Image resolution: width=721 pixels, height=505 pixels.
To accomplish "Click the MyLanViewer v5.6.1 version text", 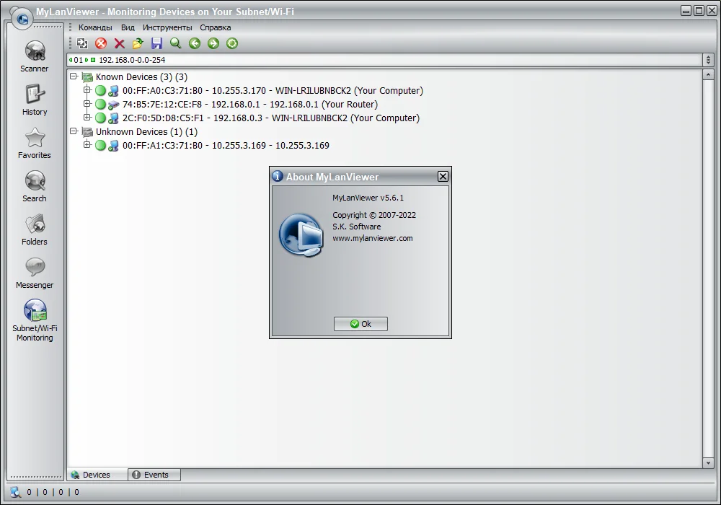I will (x=368, y=198).
